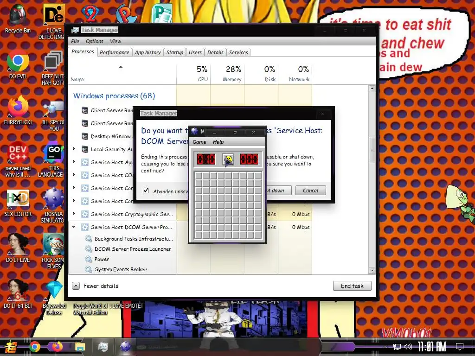Switch to the Users tab
The height and width of the screenshot is (356, 475).
pos(195,52)
